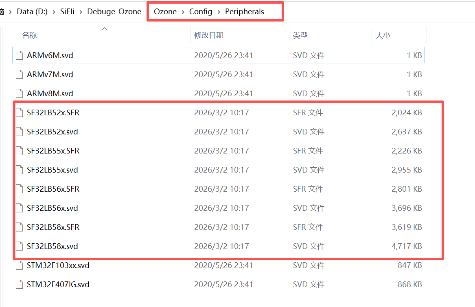475x307 pixels.
Task: Click file icon of STM32F407IG.svd
Action: tap(20, 284)
